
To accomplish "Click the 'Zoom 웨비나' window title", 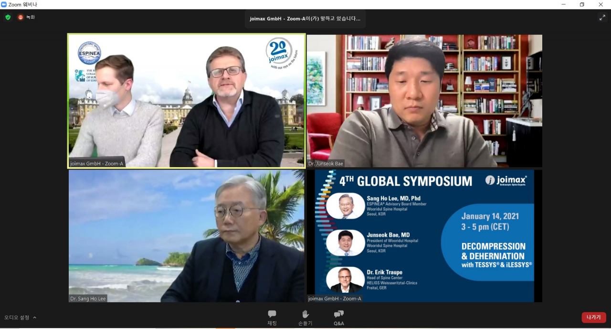I will [x=22, y=4].
